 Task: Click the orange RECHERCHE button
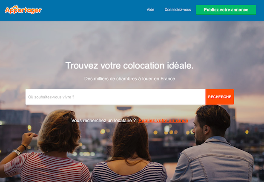(x=220, y=97)
